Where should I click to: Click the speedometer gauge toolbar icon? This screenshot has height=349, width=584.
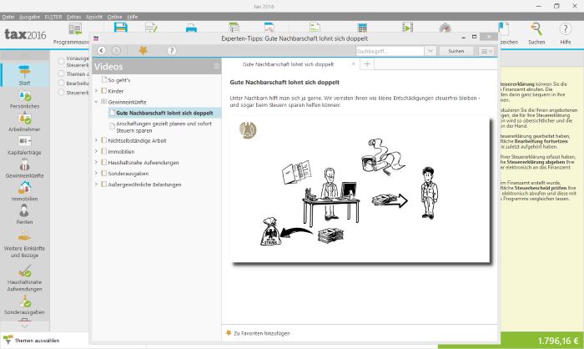(445, 28)
